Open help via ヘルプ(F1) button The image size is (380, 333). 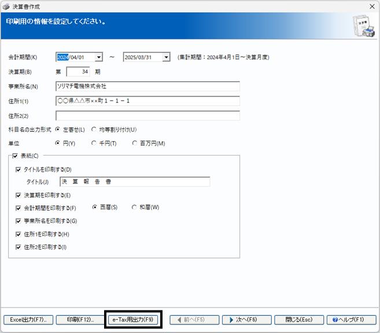point(352,320)
